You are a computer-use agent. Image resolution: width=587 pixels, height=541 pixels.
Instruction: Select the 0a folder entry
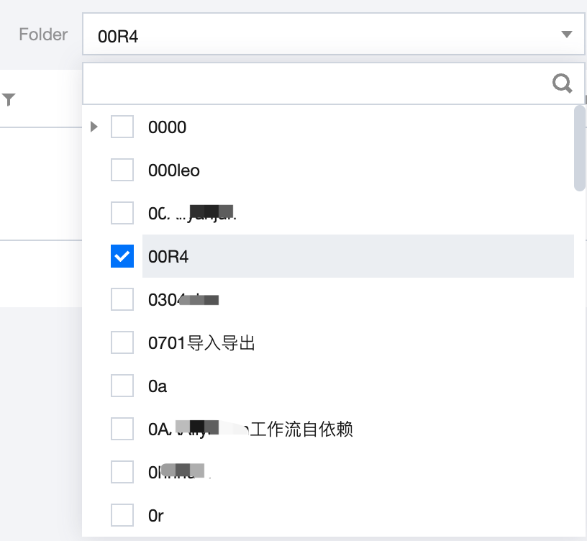[158, 386]
